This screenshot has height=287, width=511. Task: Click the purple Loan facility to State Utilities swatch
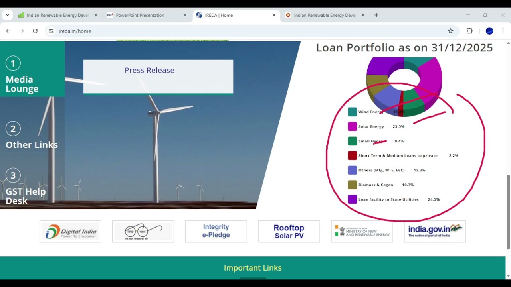(x=352, y=199)
